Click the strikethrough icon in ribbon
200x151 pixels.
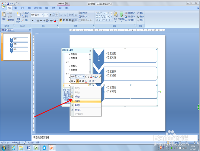pos(41,21)
